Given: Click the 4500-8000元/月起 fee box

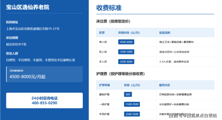Looking at the screenshot, I should (x=44, y=74).
